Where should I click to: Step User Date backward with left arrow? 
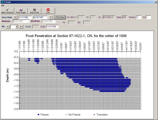pos(15,17)
